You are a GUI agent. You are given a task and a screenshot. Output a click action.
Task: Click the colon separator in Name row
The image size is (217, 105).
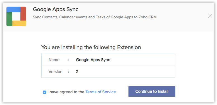tap(69, 60)
